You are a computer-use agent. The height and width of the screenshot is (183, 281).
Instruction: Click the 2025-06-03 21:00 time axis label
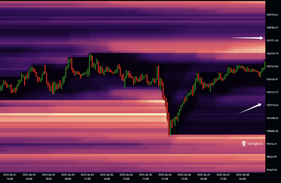[x=87, y=177]
